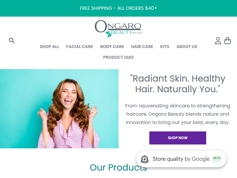Open the shopping bag cart icon

pyautogui.click(x=227, y=41)
